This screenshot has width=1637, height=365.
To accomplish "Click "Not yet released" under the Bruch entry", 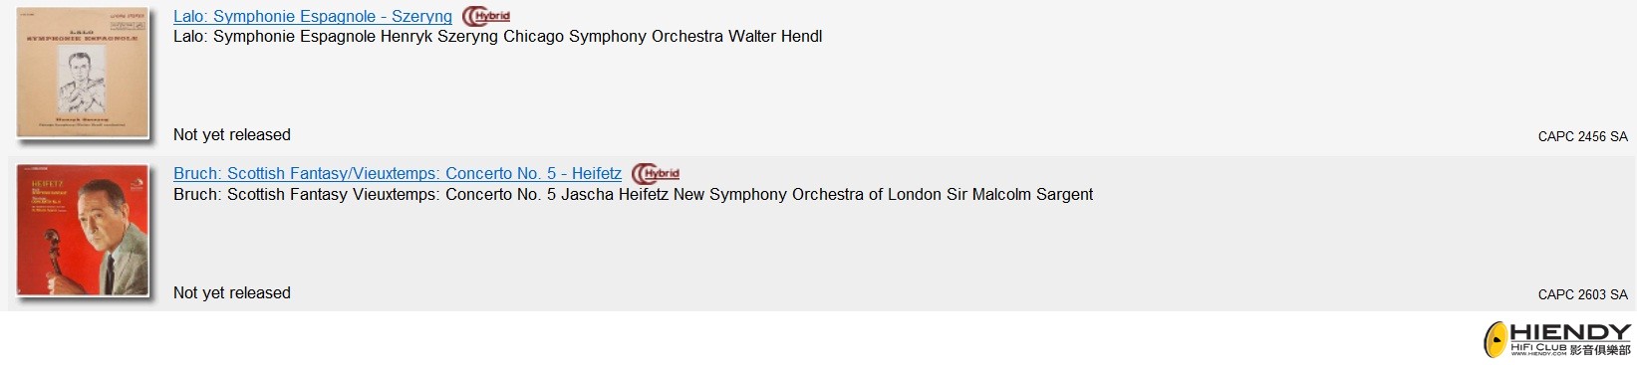I will click(232, 292).
